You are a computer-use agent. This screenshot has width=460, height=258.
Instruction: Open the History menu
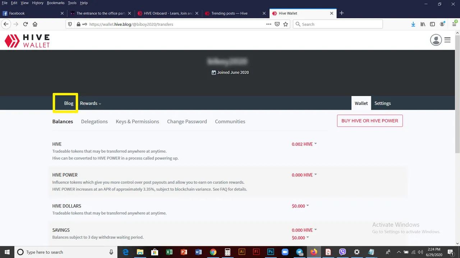coord(38,3)
